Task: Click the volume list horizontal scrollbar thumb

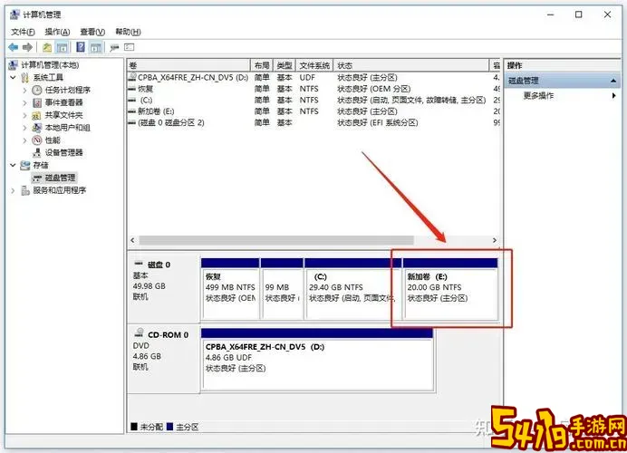Action: pyautogui.click(x=276, y=240)
